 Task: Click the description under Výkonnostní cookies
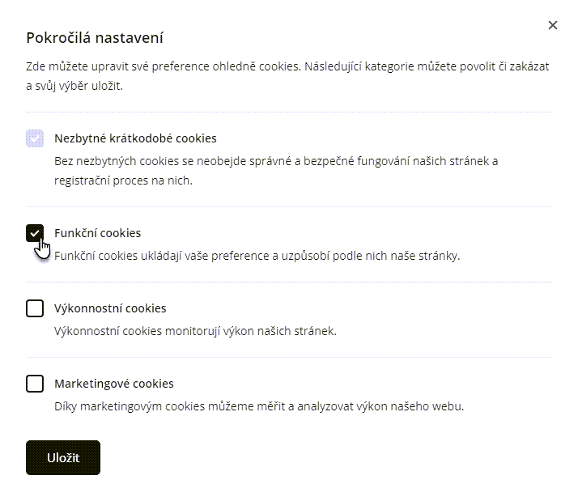[x=195, y=331]
